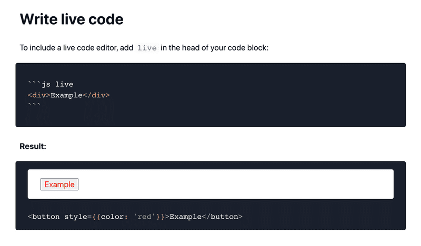This screenshot has height=246, width=421.
Task: Click the opening <div> tag in the code block
Action: tap(39, 95)
